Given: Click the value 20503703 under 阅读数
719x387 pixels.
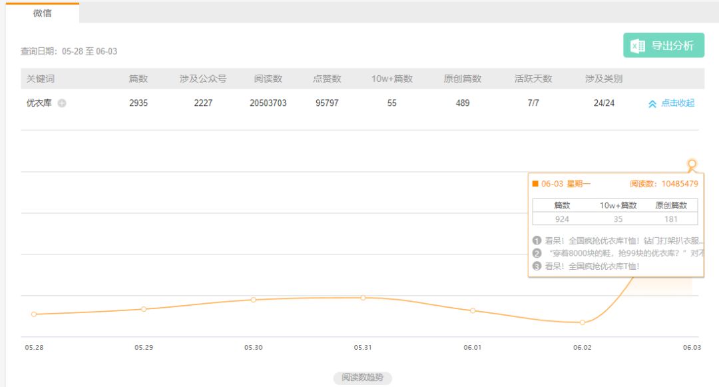Looking at the screenshot, I should 268,103.
